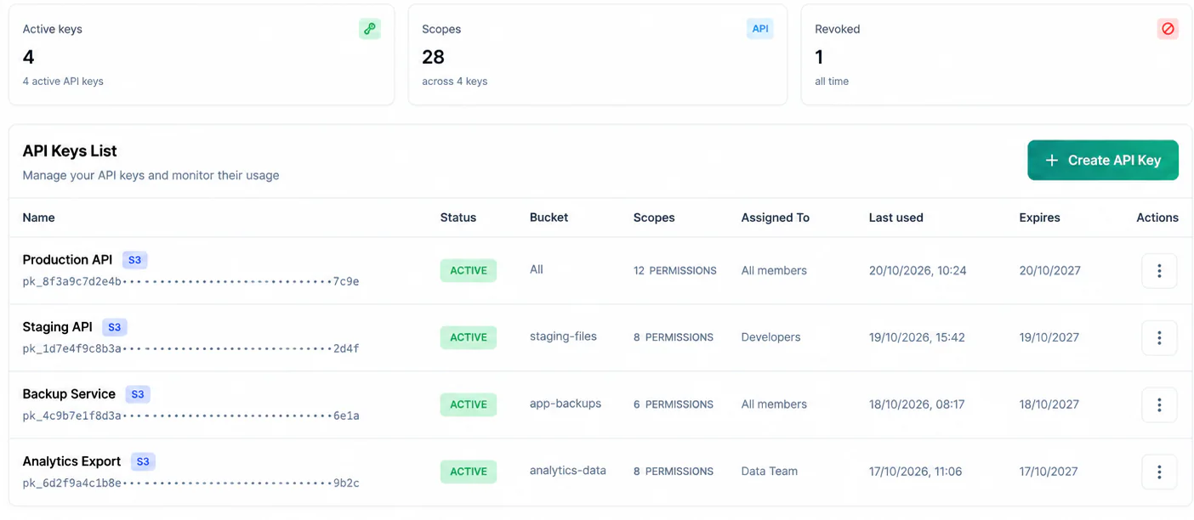The width and height of the screenshot is (1194, 520).
Task: Click 'across 4 keys' text in Scopes card
Action: tap(454, 82)
